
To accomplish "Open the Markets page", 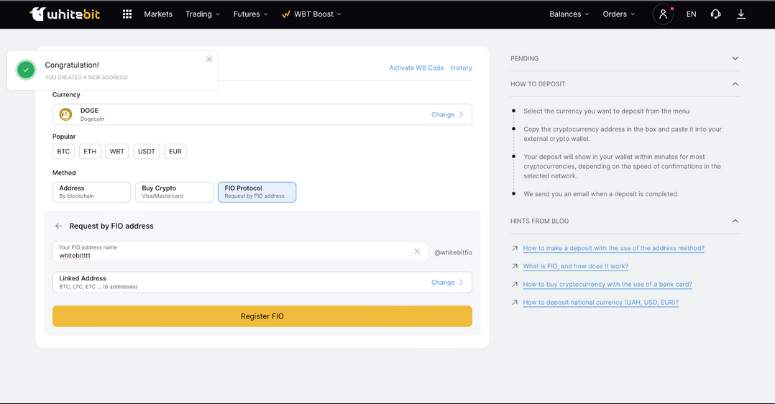I will pyautogui.click(x=158, y=14).
